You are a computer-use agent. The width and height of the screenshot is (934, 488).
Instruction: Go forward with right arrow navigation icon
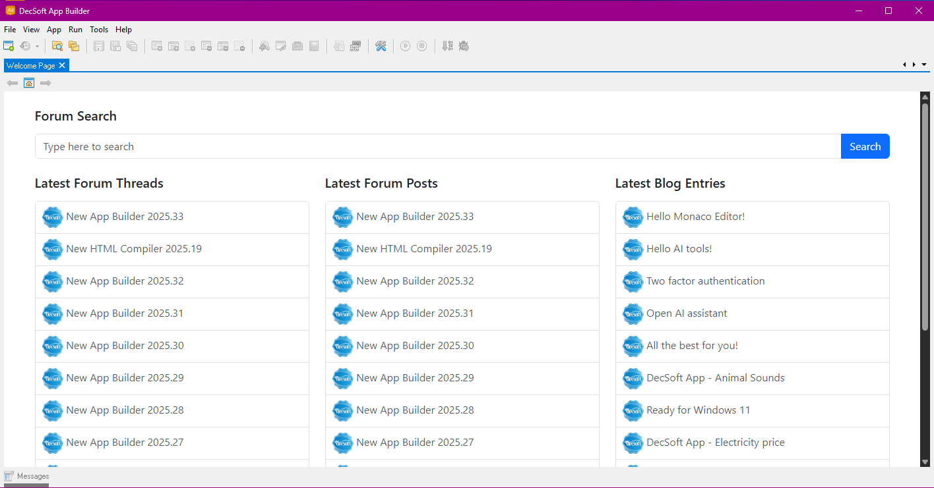[46, 83]
